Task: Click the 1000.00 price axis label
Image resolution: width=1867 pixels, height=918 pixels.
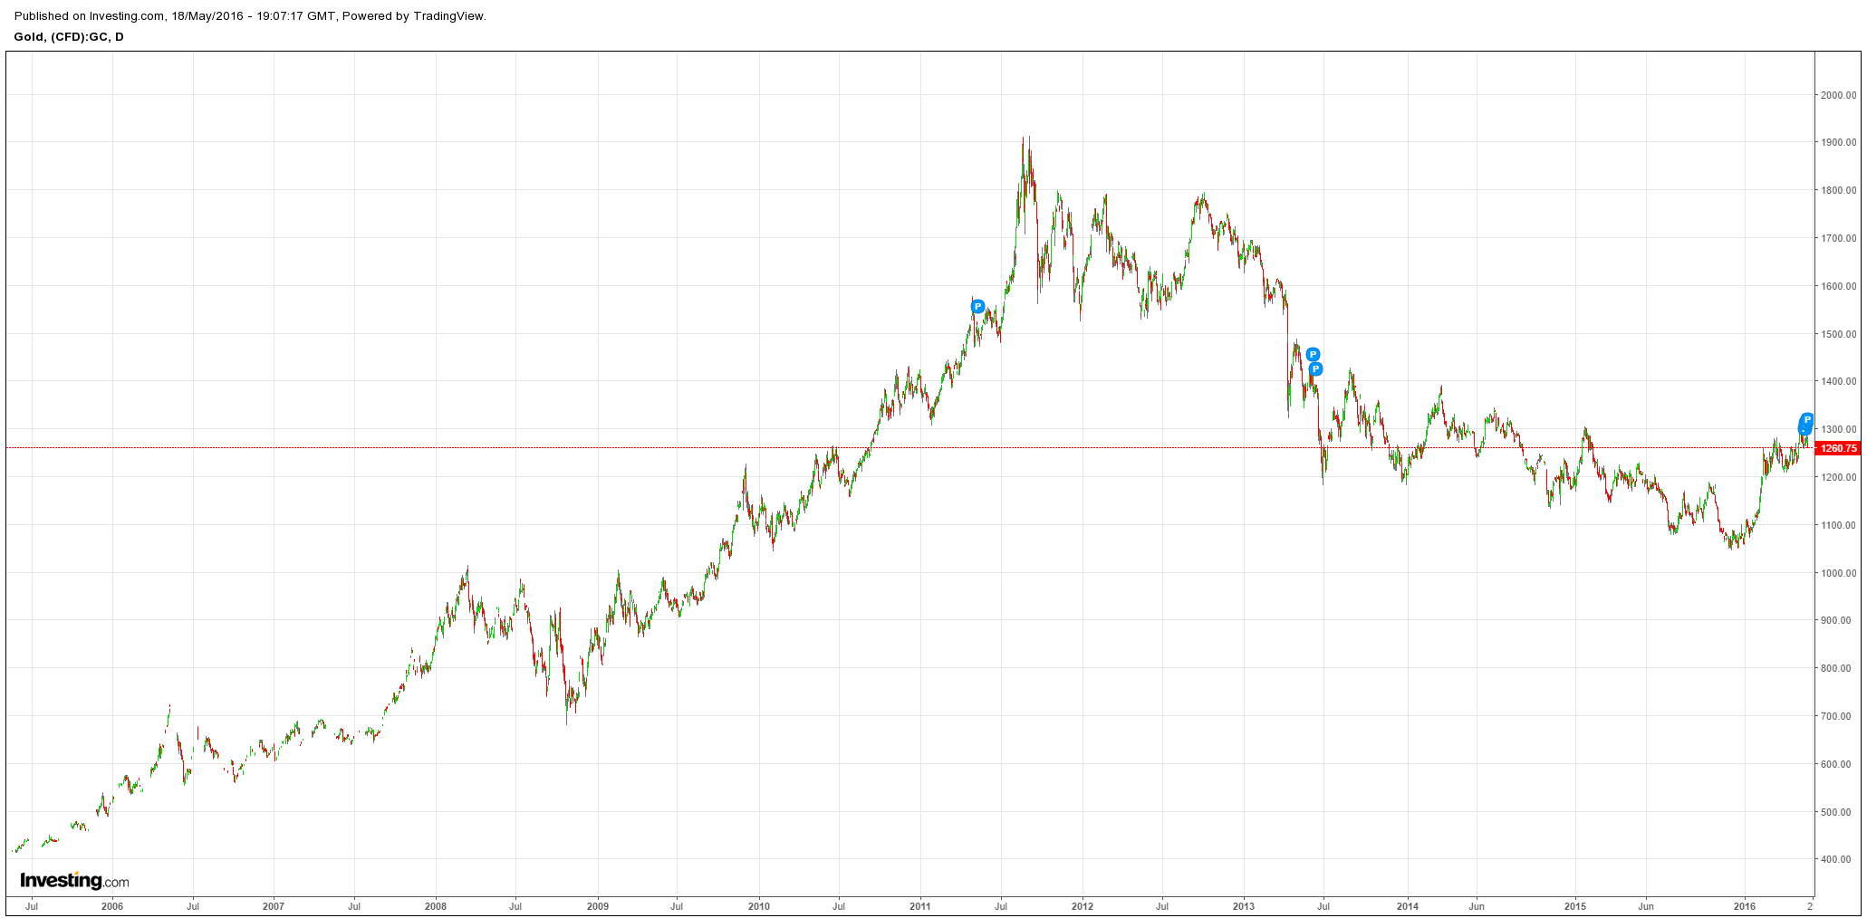Action: [1838, 573]
